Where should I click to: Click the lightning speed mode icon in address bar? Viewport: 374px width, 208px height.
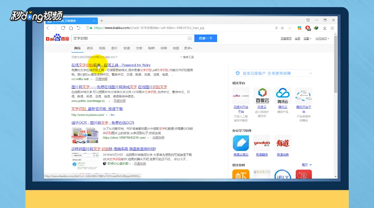coord(276,28)
